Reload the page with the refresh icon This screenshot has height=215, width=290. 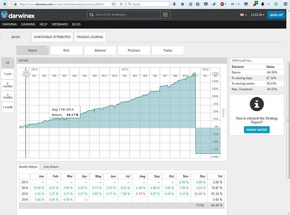click(x=121, y=4)
